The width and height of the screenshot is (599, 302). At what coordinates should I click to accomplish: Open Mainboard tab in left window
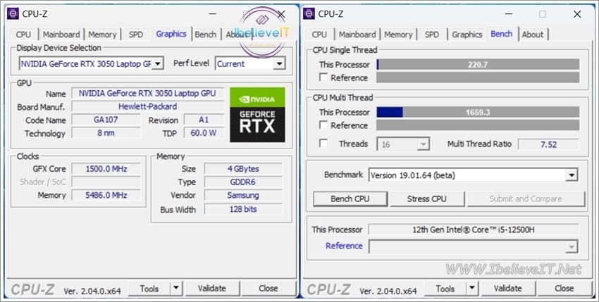click(x=61, y=34)
